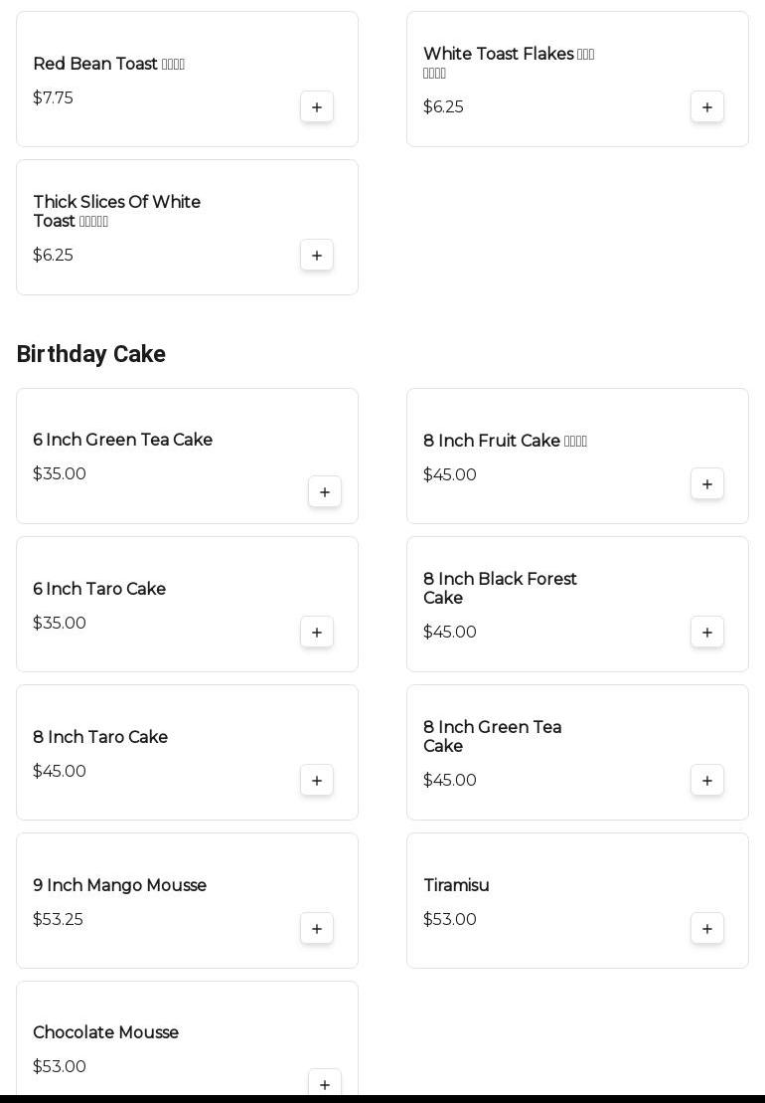Viewport: 765px width, 1103px height.
Task: Select the 8 Inch Black Forest Cake title
Action: point(500,588)
